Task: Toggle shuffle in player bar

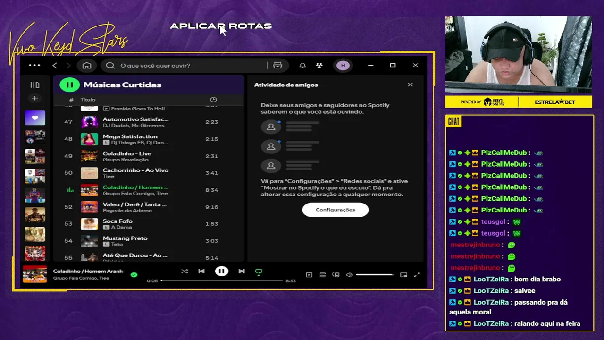Action: (185, 271)
